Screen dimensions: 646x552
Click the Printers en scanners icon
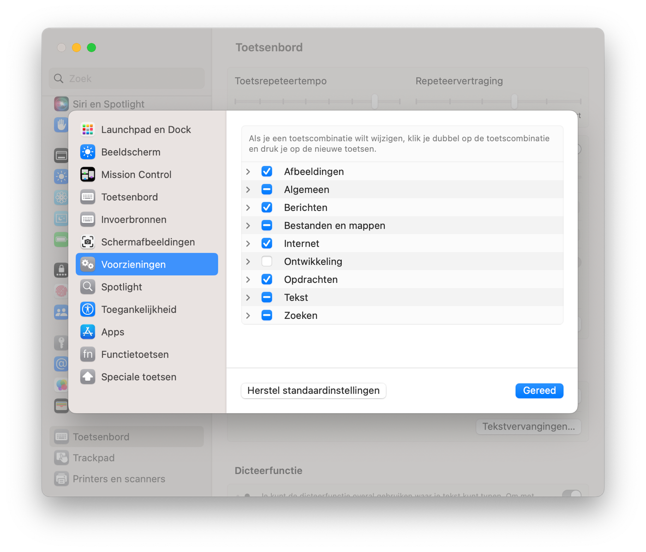point(61,479)
